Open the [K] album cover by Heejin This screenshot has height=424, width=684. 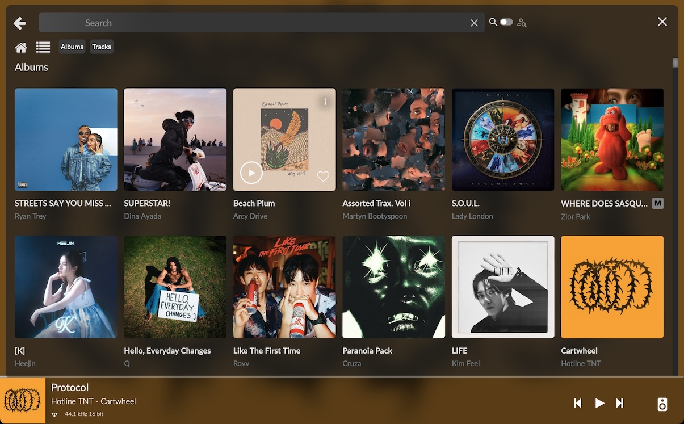point(66,287)
